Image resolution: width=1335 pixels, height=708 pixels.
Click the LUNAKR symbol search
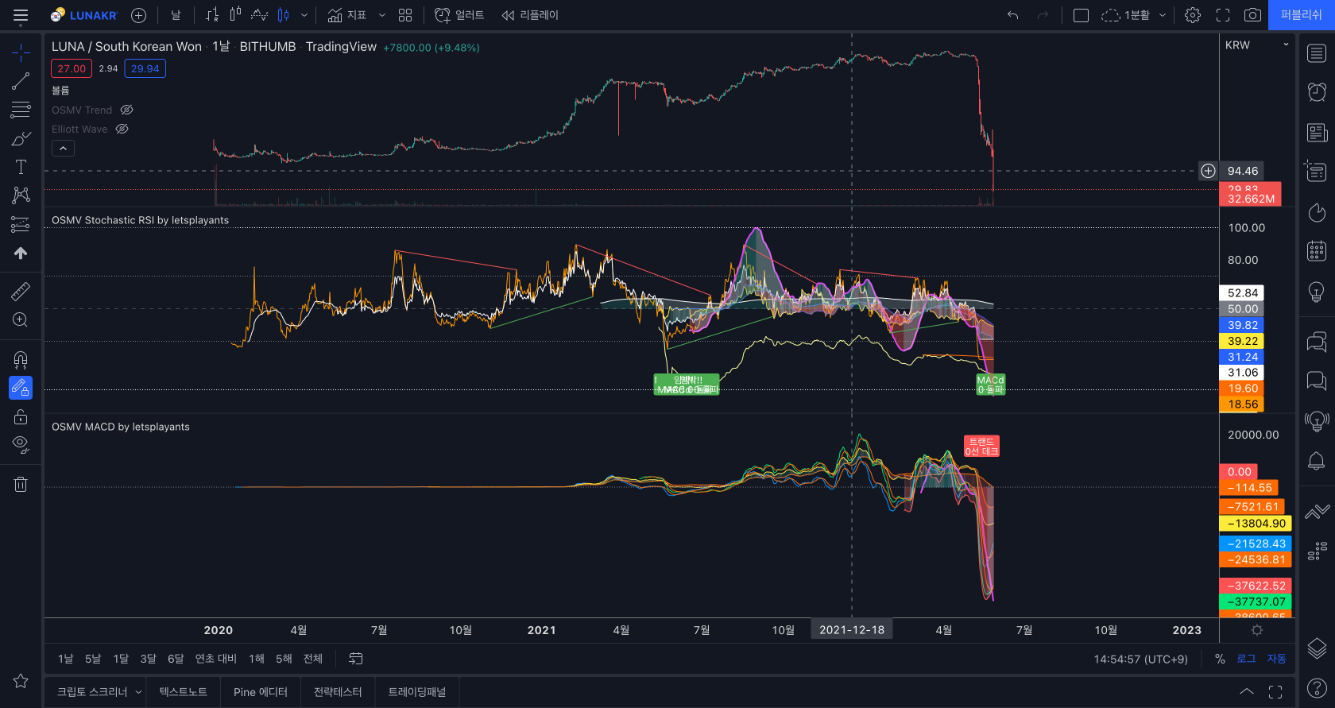[83, 15]
